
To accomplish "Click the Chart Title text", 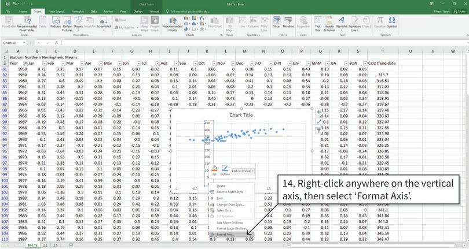I will 241,115.
